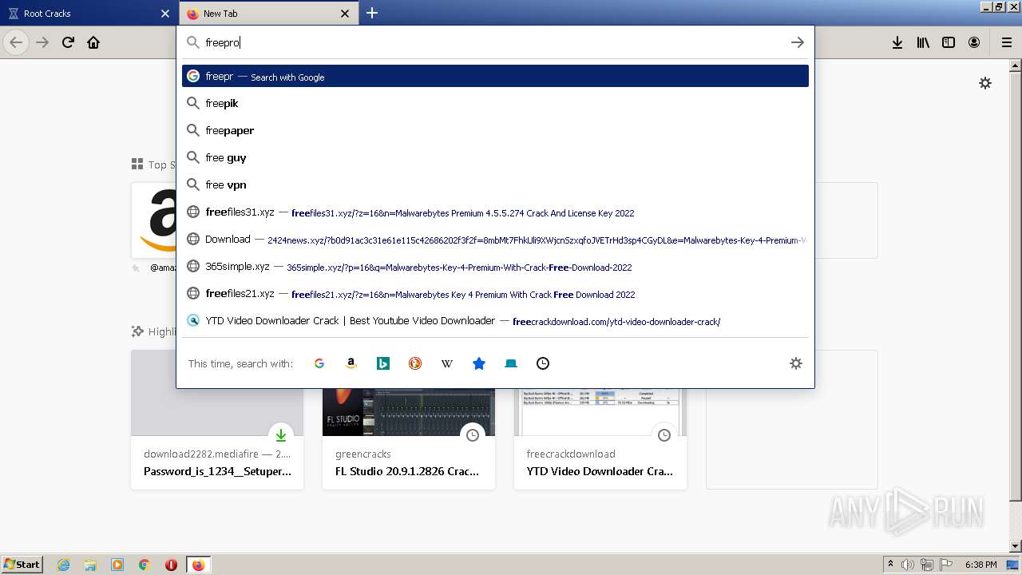Select the Firefox taskbar button
The height and width of the screenshot is (575, 1022).
coord(198,565)
